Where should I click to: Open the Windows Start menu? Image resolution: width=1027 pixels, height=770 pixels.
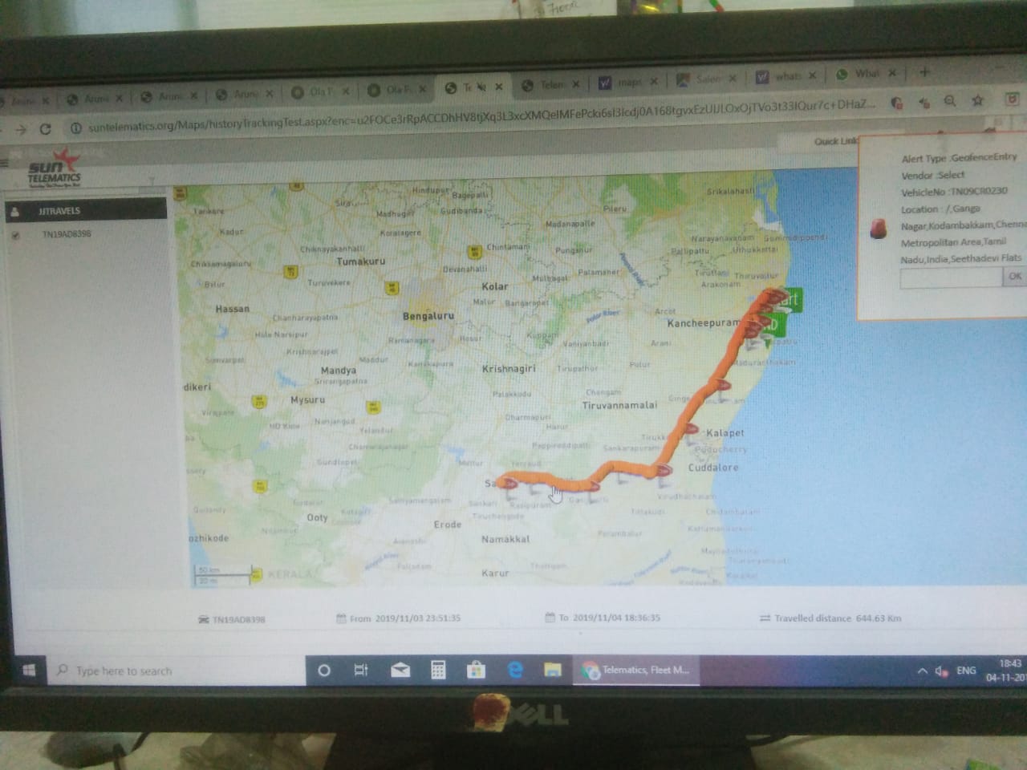pyautogui.click(x=27, y=671)
